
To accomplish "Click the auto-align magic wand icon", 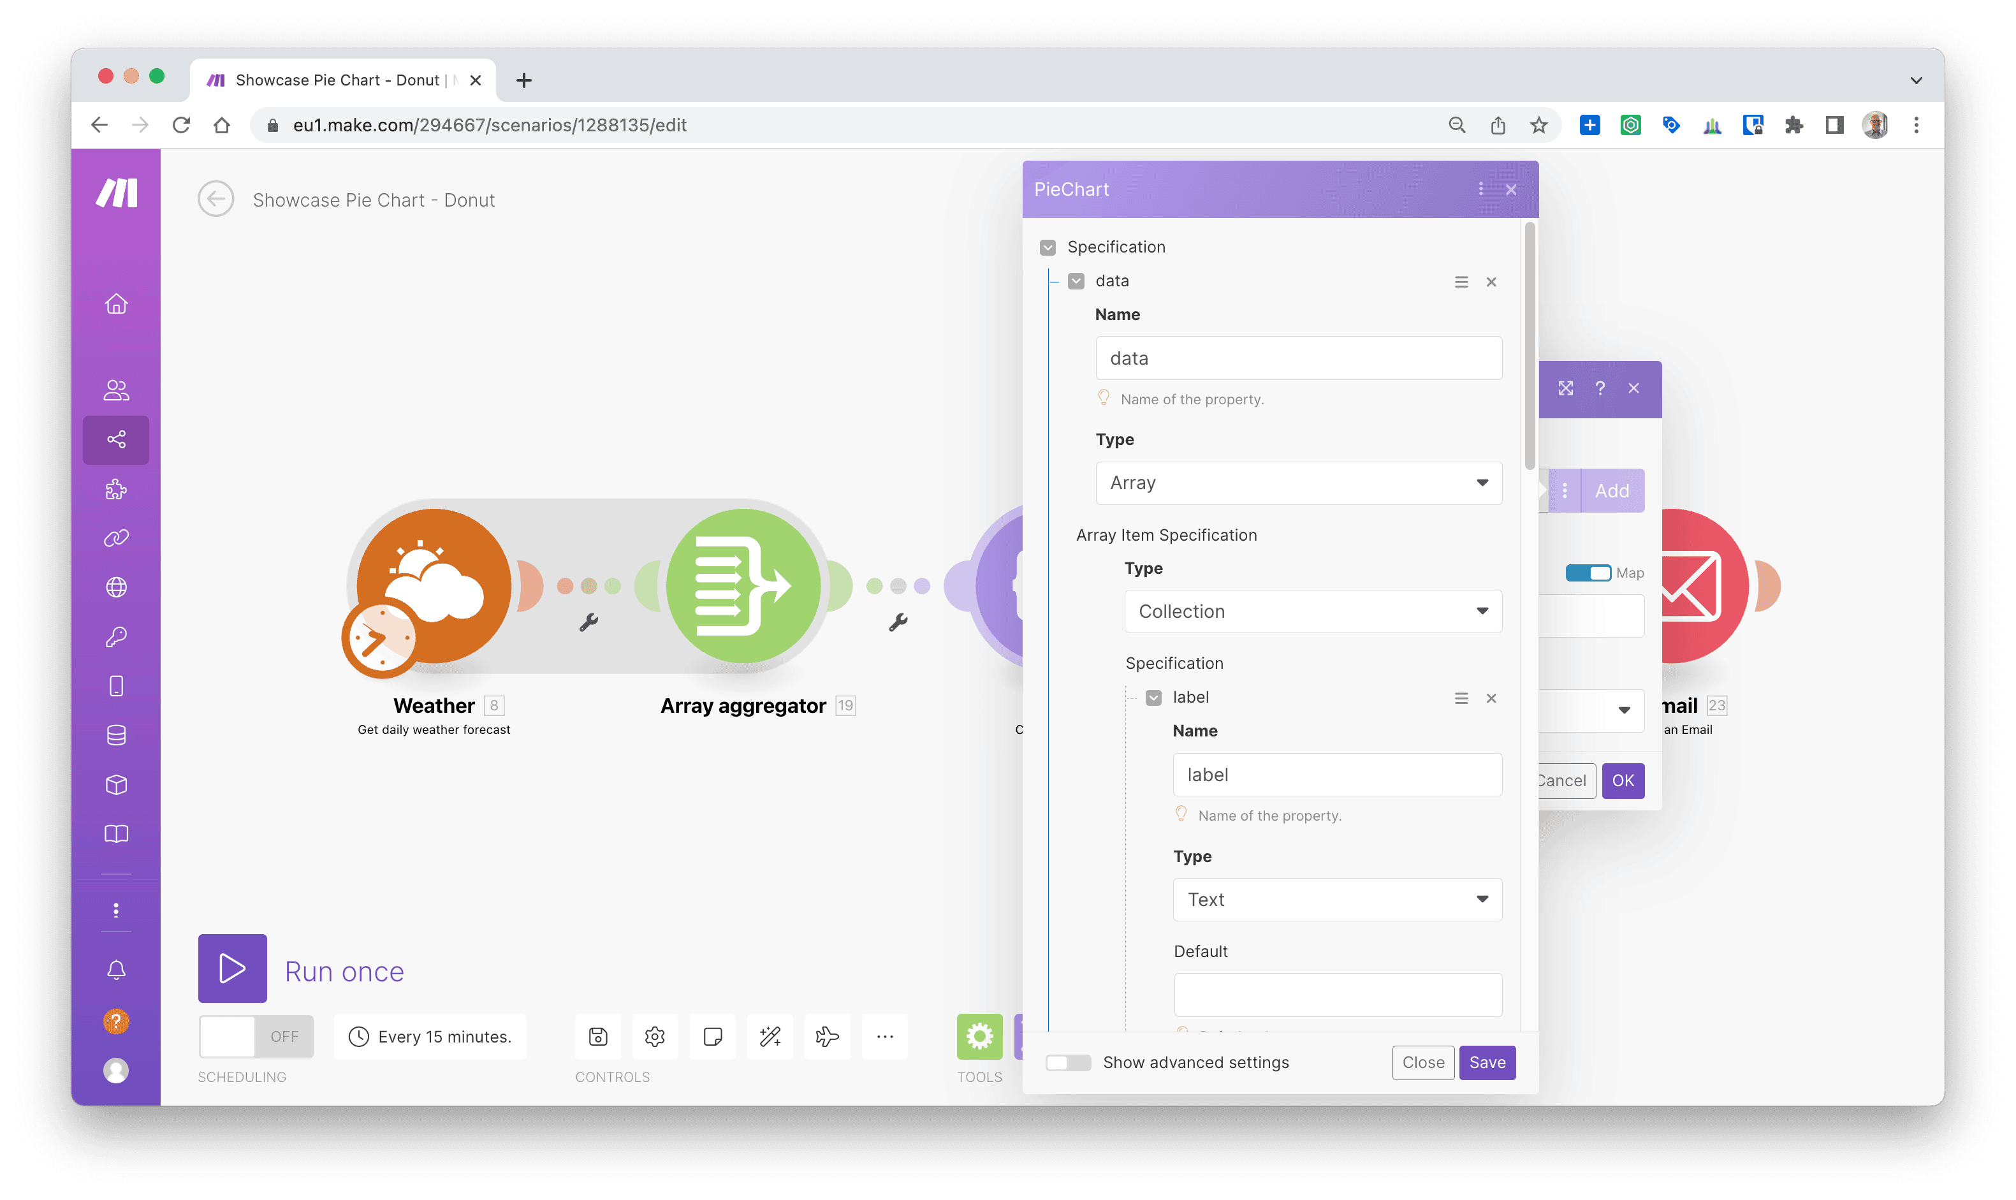I will 770,1036.
